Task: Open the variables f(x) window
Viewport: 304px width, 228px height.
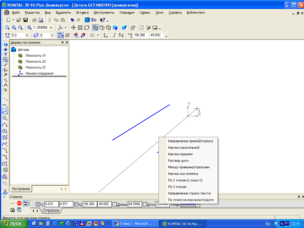Action: (94, 20)
